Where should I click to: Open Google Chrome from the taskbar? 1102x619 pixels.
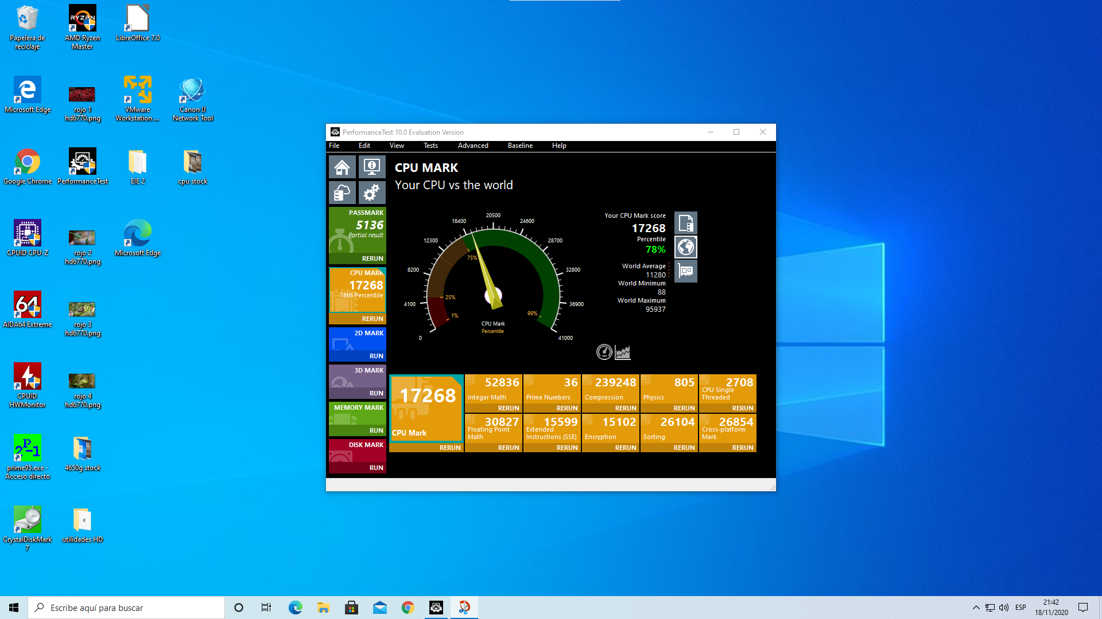(x=408, y=608)
